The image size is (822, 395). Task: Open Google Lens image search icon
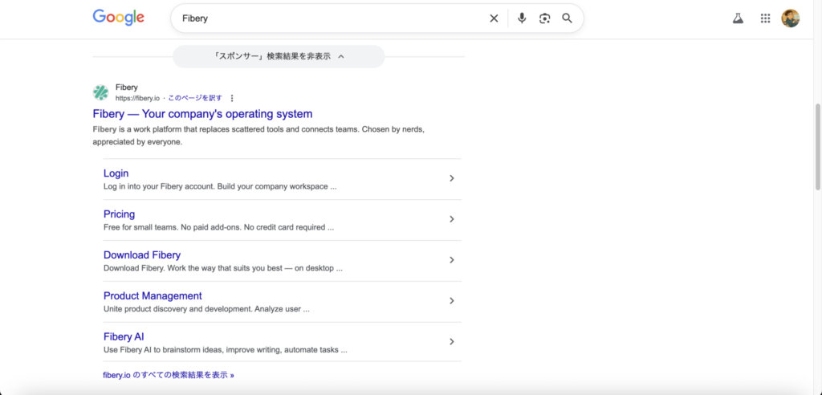pyautogui.click(x=545, y=18)
